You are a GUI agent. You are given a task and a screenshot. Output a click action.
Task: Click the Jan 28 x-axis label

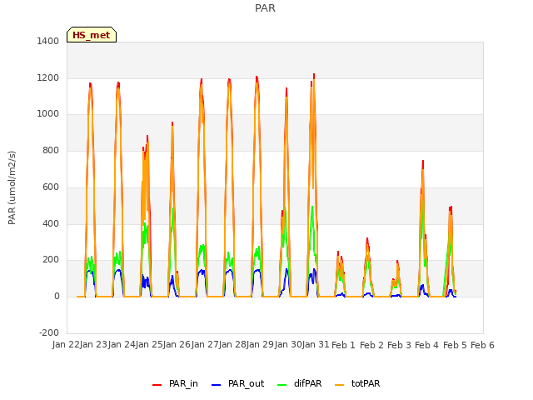[232, 344]
